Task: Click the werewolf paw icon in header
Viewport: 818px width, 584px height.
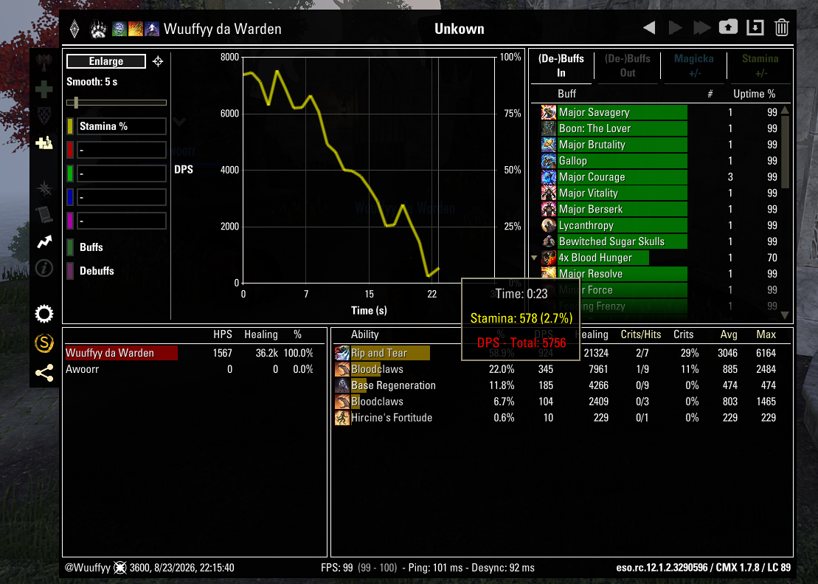Action: point(98,30)
